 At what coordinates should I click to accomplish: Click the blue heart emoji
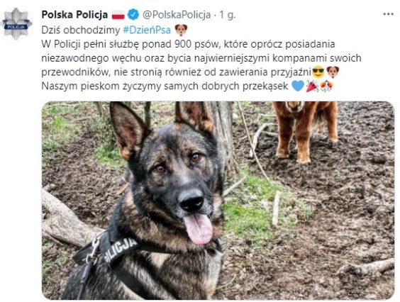(297, 86)
